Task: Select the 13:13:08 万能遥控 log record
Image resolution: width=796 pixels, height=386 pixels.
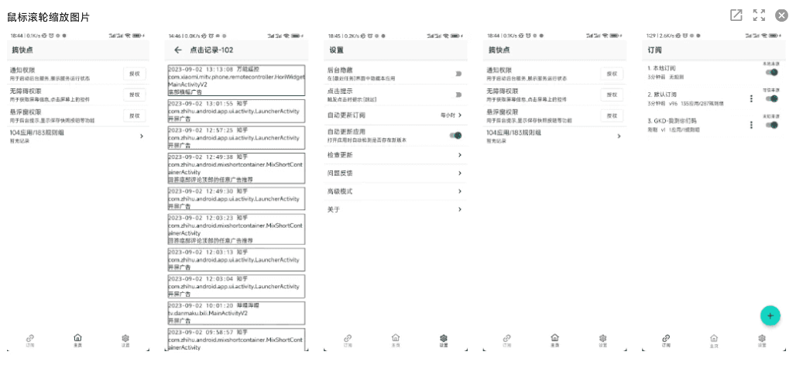Action: tap(235, 80)
